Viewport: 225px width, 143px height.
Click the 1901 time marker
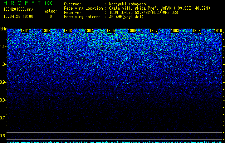(x=25, y=31)
